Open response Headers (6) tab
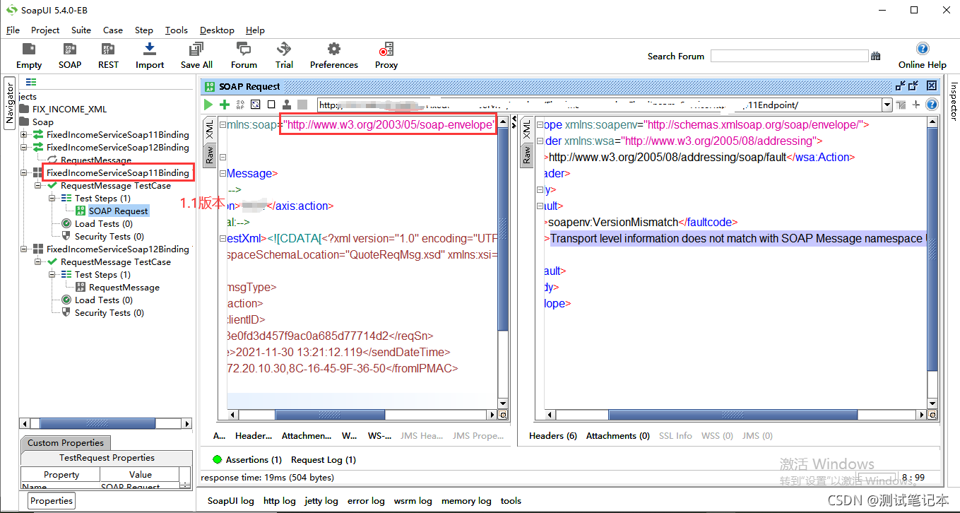The width and height of the screenshot is (960, 513). [552, 435]
